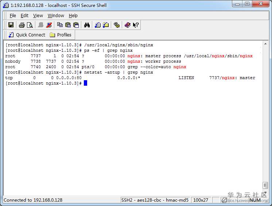272x206 pixels.
Task: Click the '0.0.0.0:*' foreign address text
Action: pos(129,78)
